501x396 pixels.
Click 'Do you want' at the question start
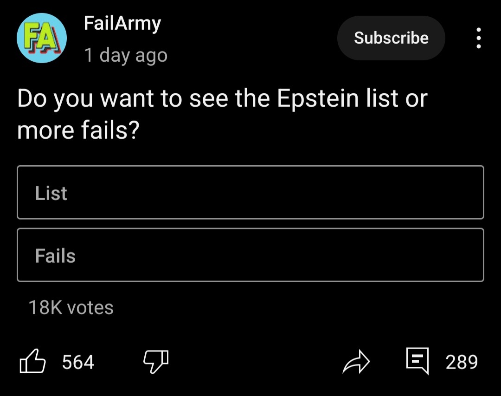tap(86, 99)
